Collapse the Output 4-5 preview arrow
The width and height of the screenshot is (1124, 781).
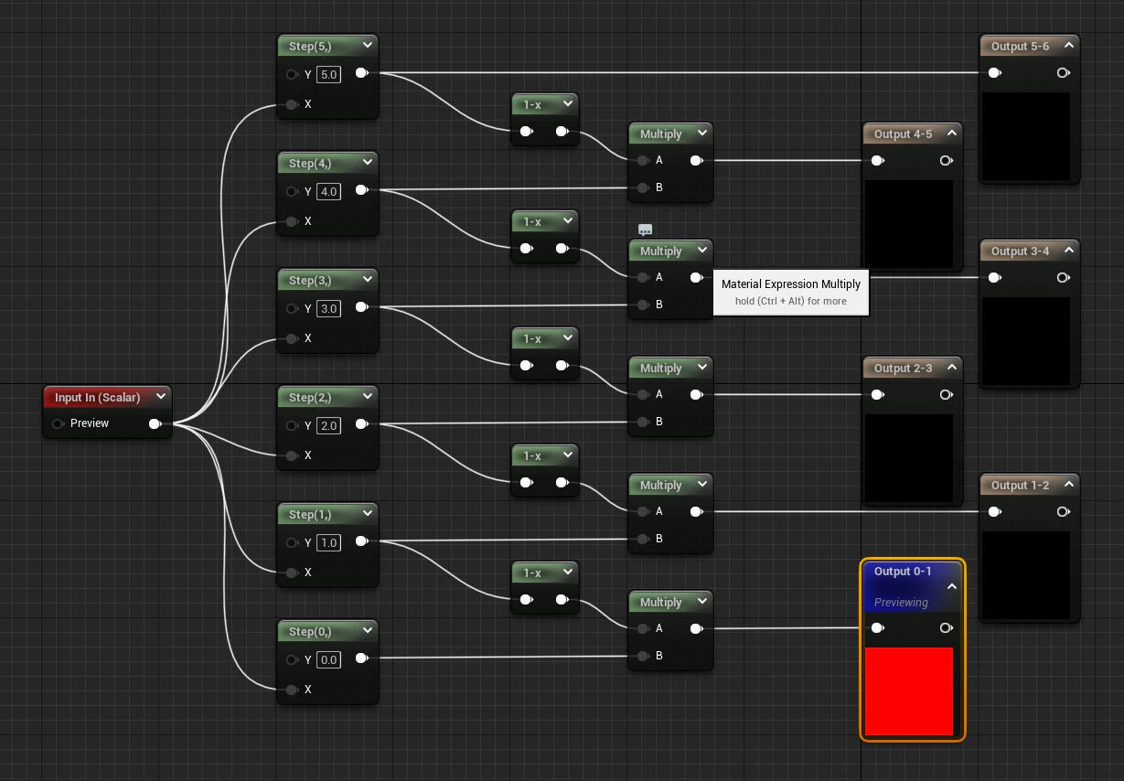tap(951, 133)
